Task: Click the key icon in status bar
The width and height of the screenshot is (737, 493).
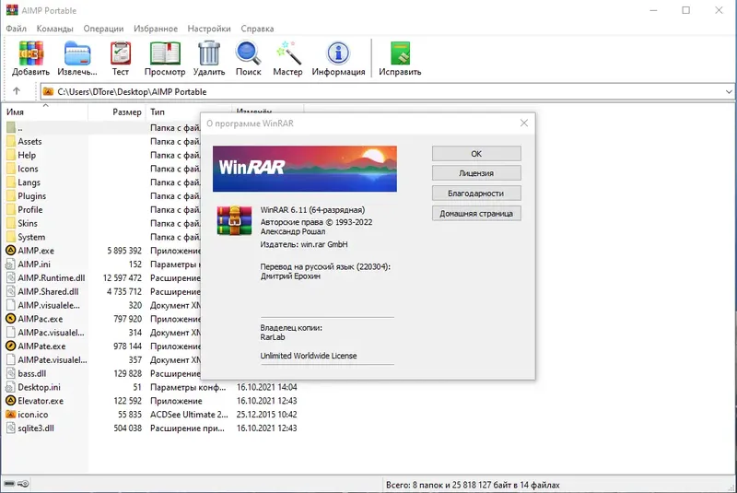Action: point(23,484)
